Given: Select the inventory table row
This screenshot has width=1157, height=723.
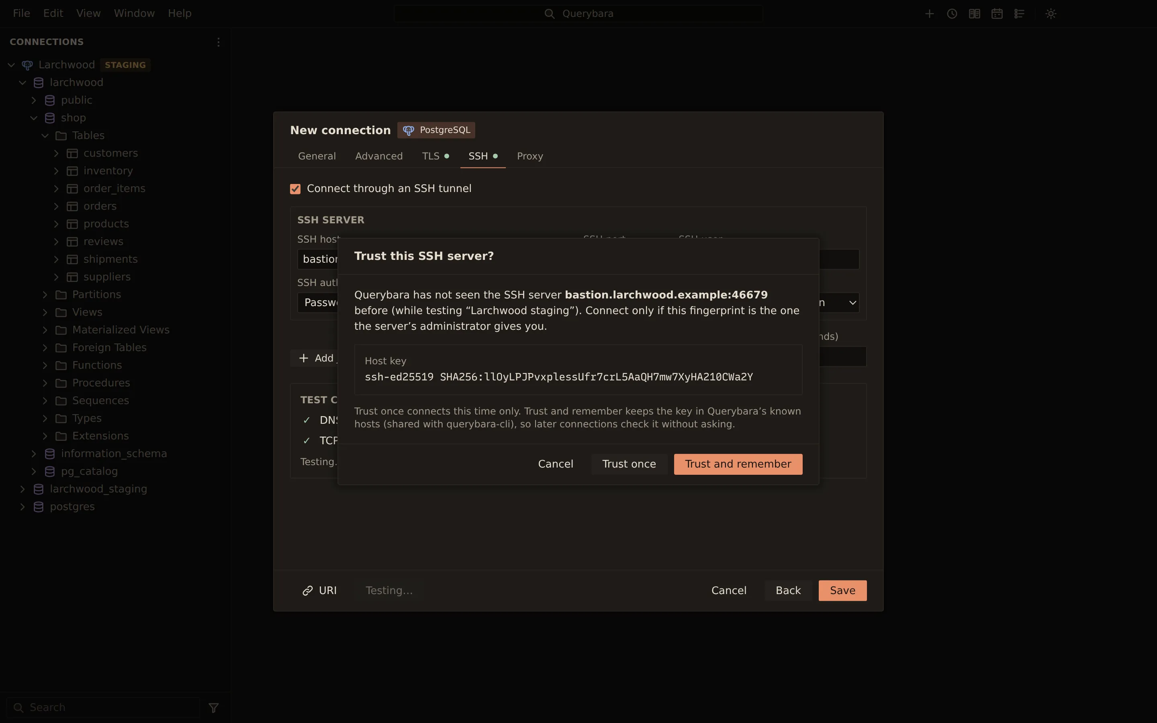Looking at the screenshot, I should tap(115, 171).
